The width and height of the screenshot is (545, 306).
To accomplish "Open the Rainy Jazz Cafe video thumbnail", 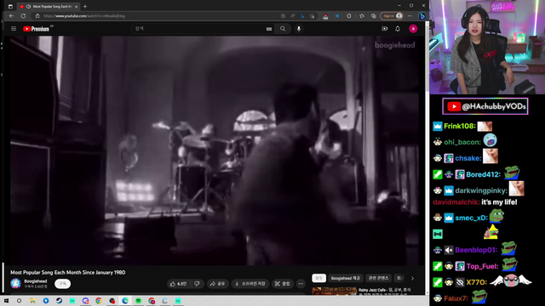I will [x=334, y=291].
